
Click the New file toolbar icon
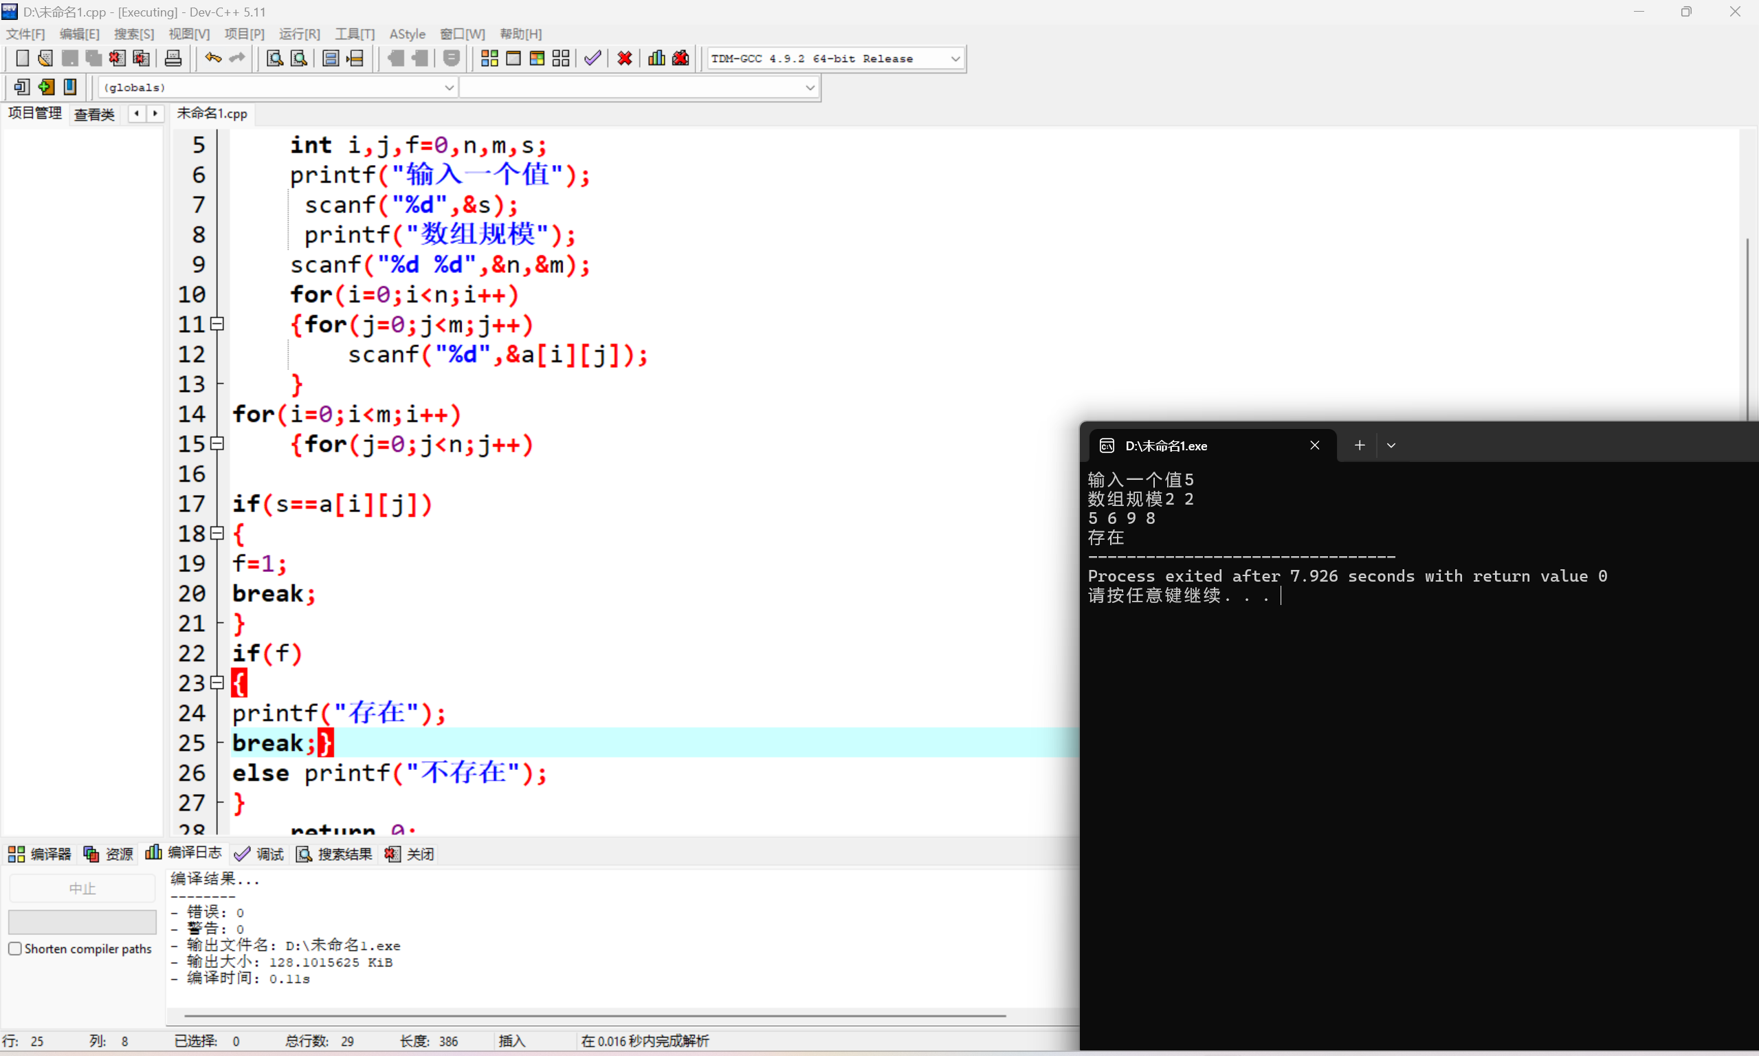point(22,58)
